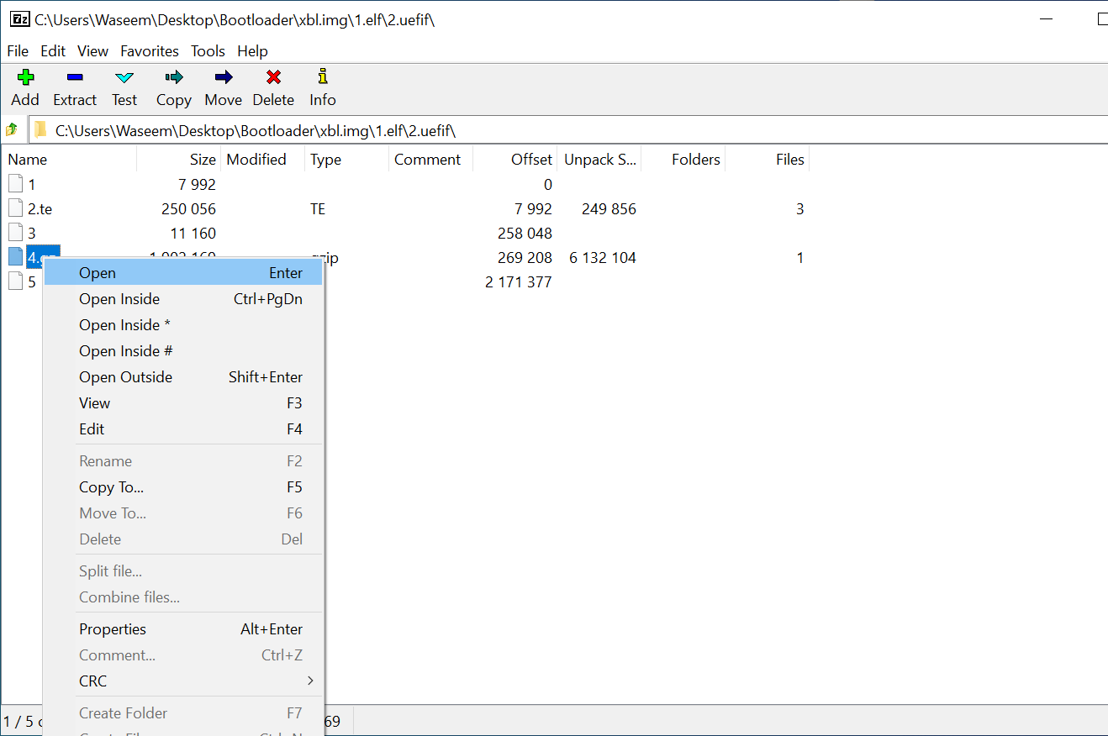
Task: Choose Open in the context menu
Action: click(x=183, y=272)
